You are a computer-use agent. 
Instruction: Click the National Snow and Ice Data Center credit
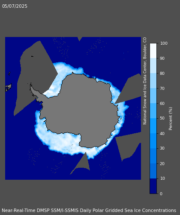pos(145,81)
